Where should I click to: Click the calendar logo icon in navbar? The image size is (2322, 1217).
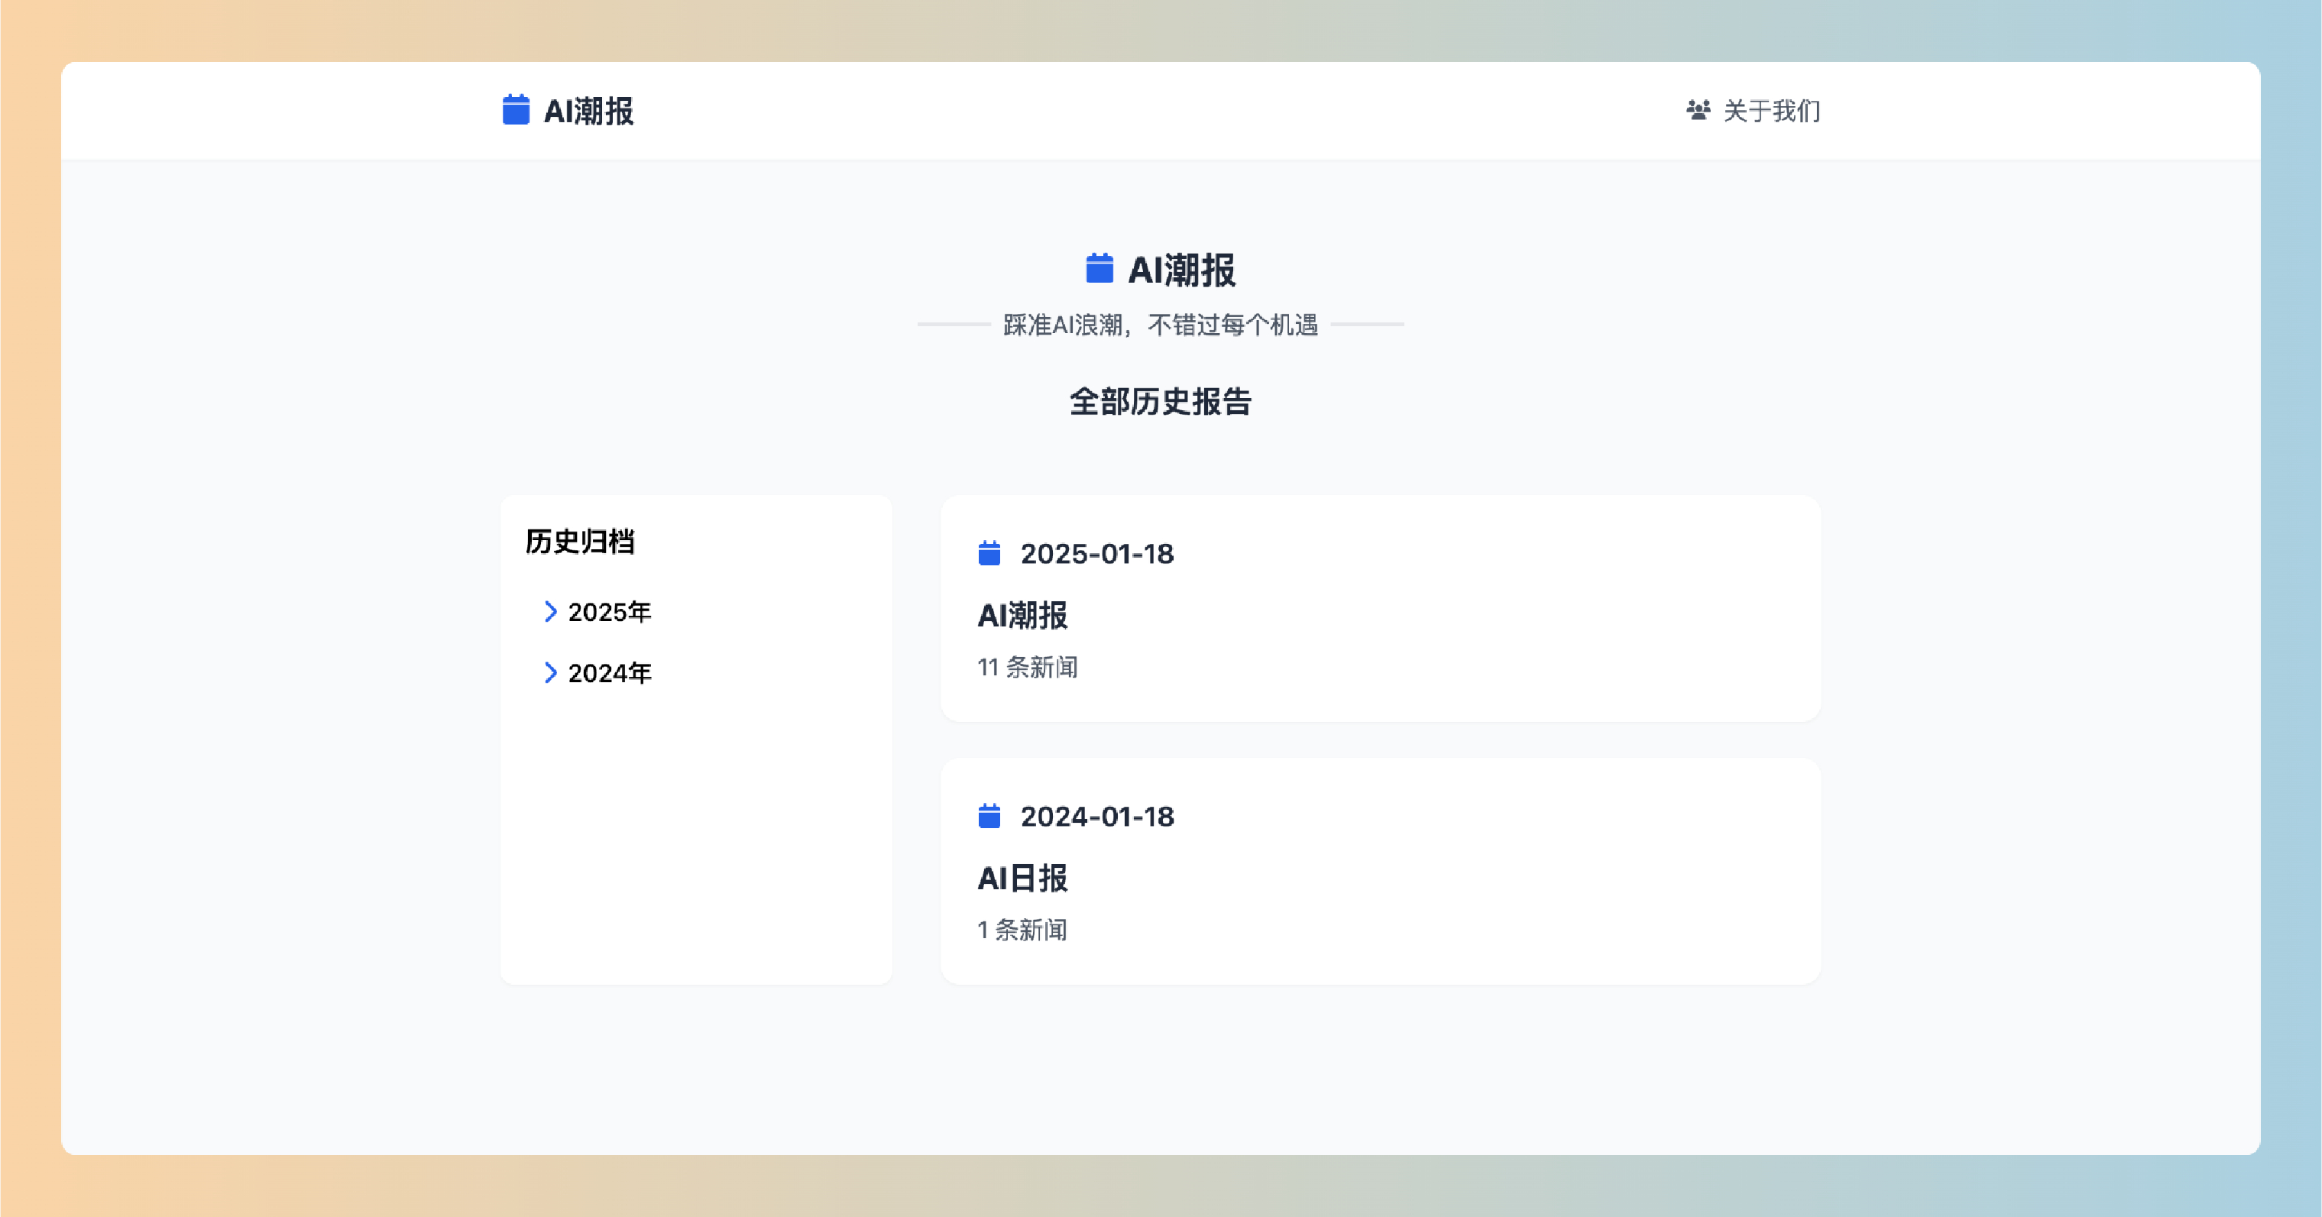(516, 110)
